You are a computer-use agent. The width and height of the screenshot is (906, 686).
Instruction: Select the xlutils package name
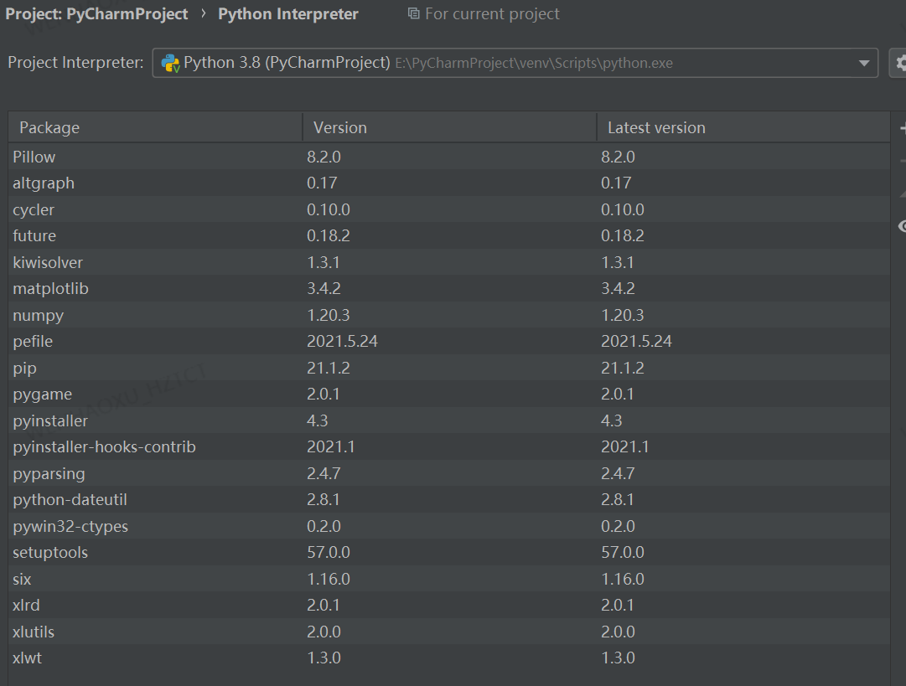pyautogui.click(x=34, y=632)
